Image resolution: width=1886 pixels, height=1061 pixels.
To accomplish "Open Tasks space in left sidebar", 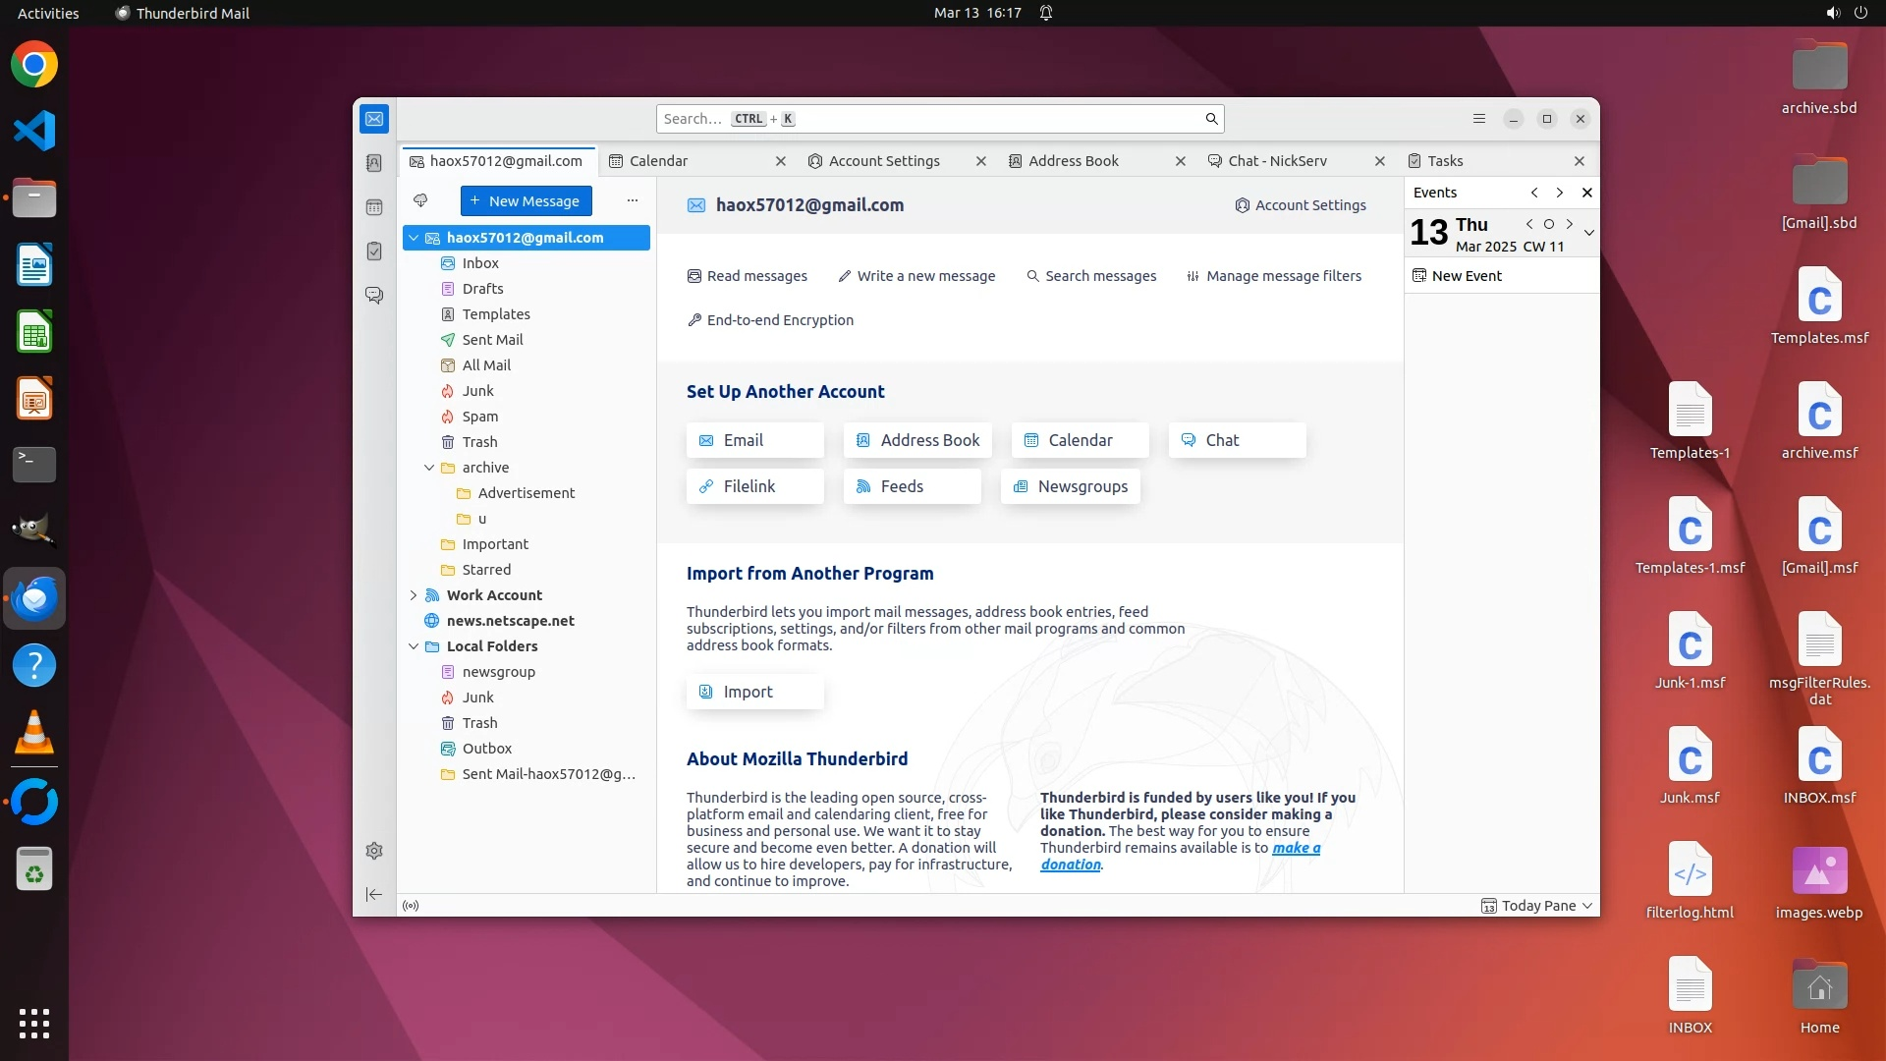I will (374, 251).
